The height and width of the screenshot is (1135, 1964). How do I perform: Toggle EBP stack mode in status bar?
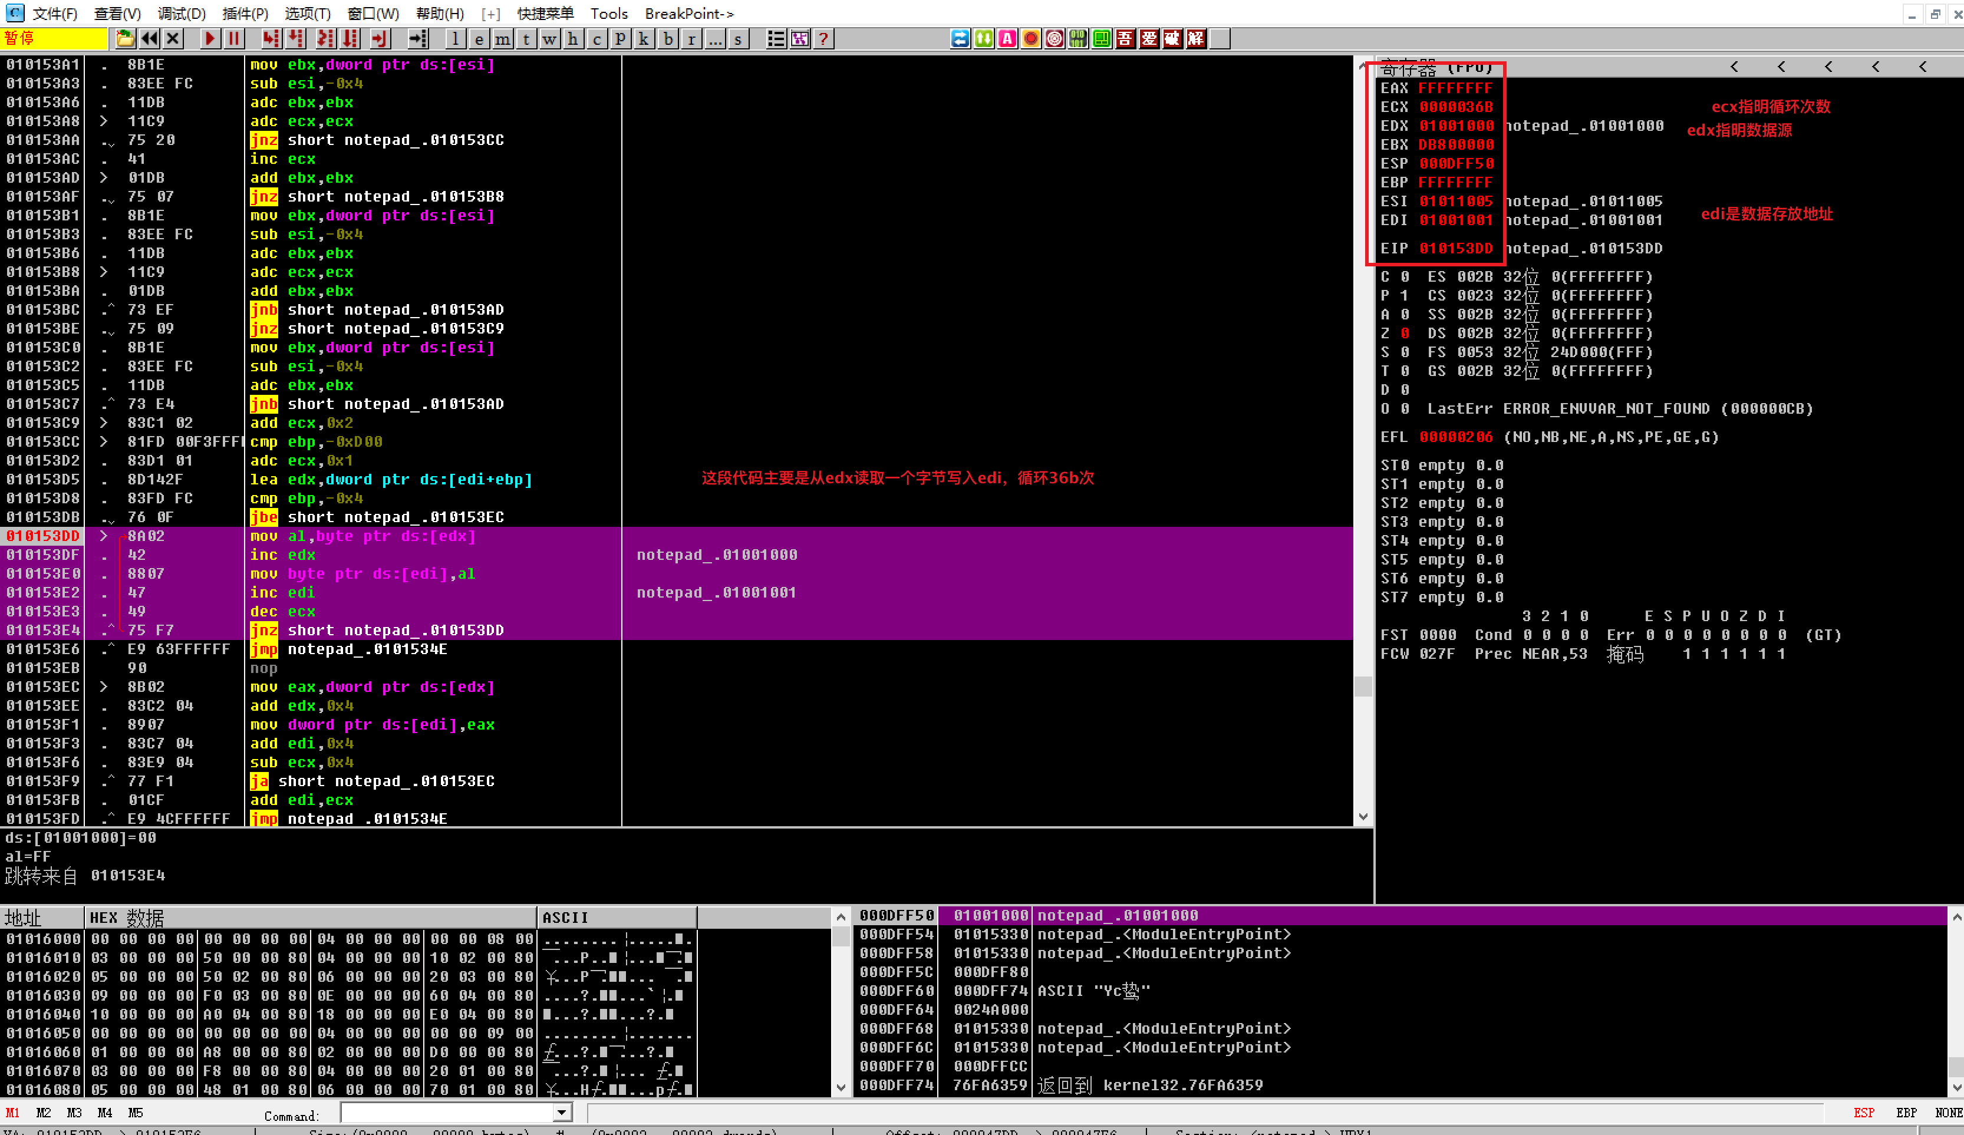click(1906, 1113)
